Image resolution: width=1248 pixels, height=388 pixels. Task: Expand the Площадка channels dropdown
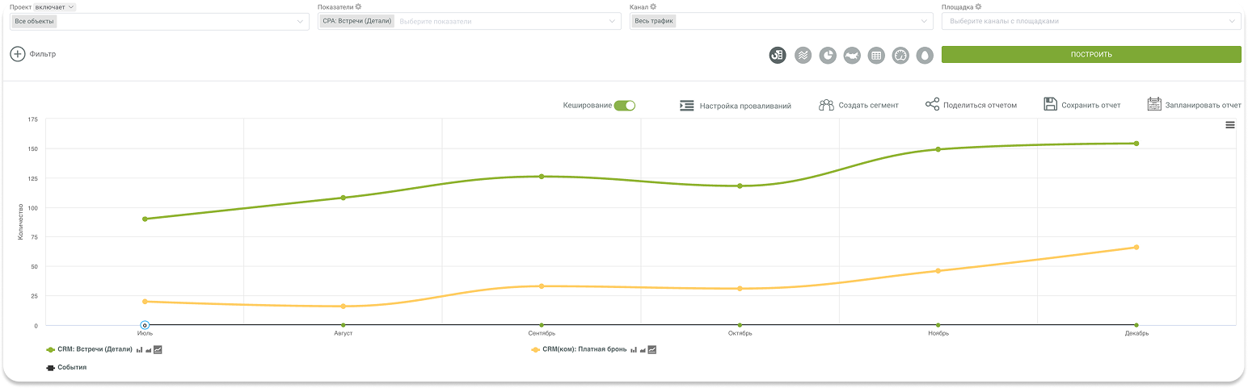pos(1091,22)
